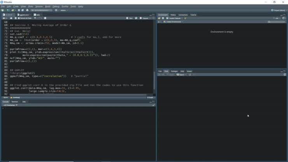288x162 pixels.
Task: Open the R Script file type dropdown
Action: pos(151,97)
